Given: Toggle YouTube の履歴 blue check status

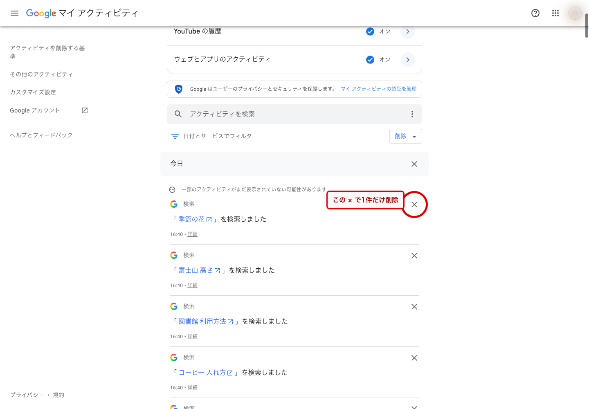Looking at the screenshot, I should point(370,31).
